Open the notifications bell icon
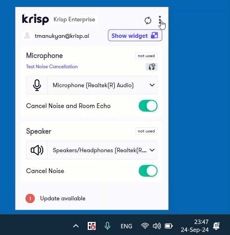Screen dimensions: 230x235 coord(216,226)
